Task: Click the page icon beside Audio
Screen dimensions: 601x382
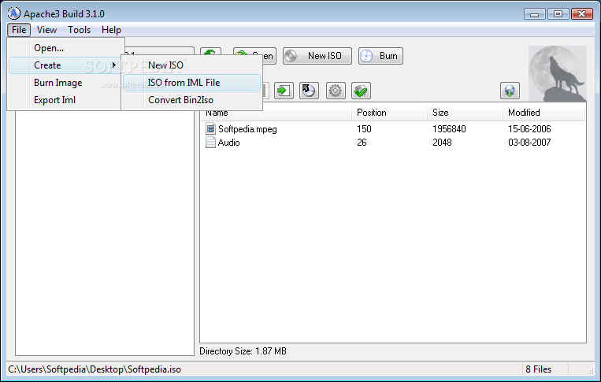Action: (210, 142)
